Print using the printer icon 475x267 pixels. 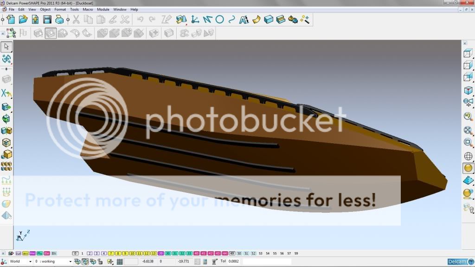(59, 19)
